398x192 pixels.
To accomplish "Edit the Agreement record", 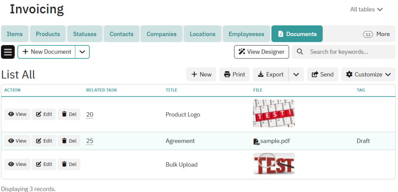I will 44,141.
